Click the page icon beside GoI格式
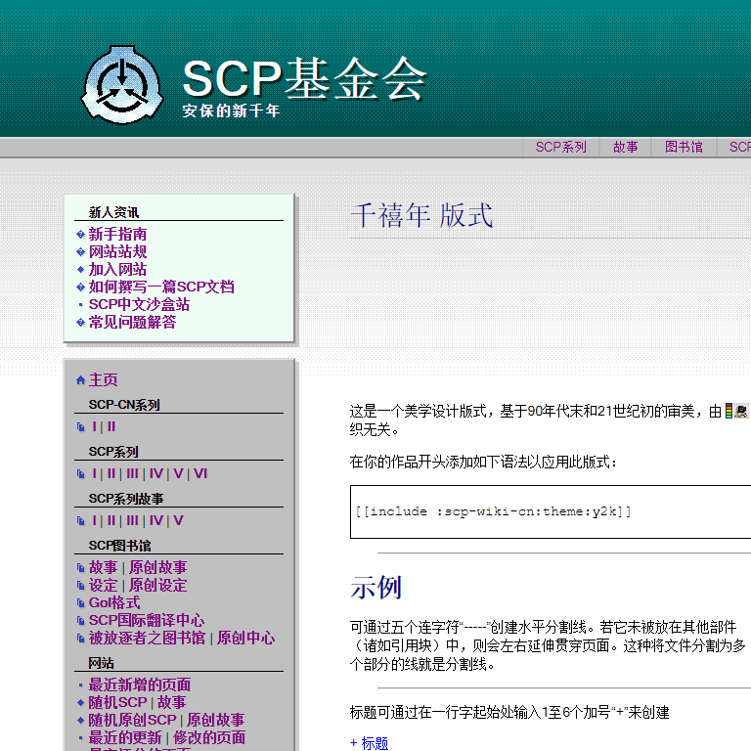The image size is (751, 751). [x=80, y=603]
